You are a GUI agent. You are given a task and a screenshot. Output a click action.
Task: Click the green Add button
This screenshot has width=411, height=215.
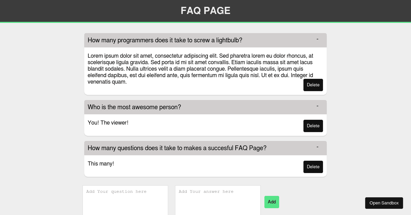272,202
